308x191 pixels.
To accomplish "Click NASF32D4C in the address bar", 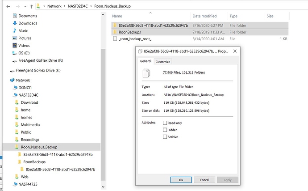I will (x=78, y=6).
